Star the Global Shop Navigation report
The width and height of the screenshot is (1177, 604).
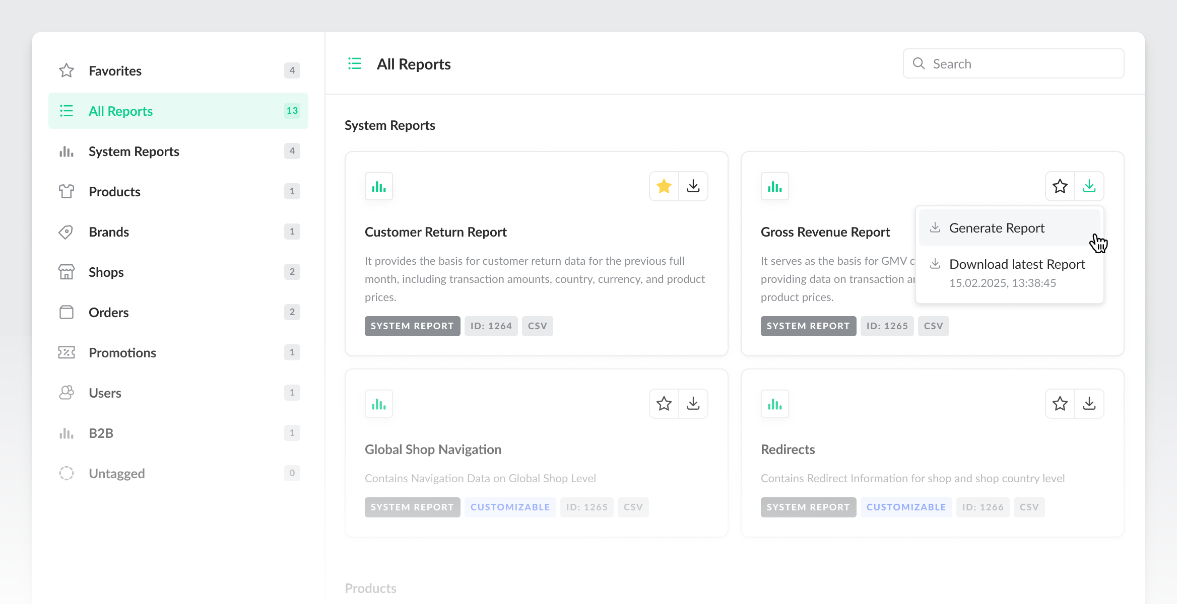[x=664, y=404]
